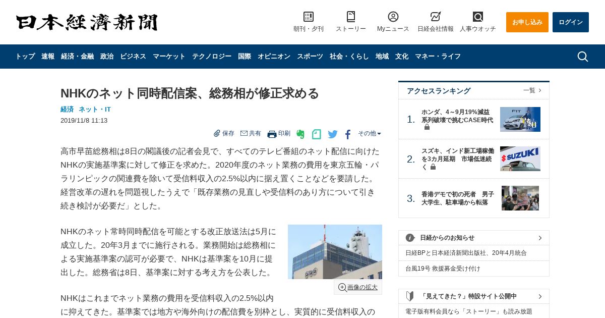This screenshot has width=605, height=318.
Task: Open the Myニュース profile icon
Action: pos(393,17)
